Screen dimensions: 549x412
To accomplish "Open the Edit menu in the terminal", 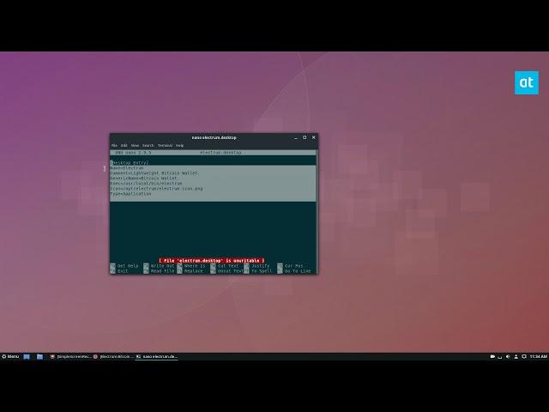I will tap(124, 145).
